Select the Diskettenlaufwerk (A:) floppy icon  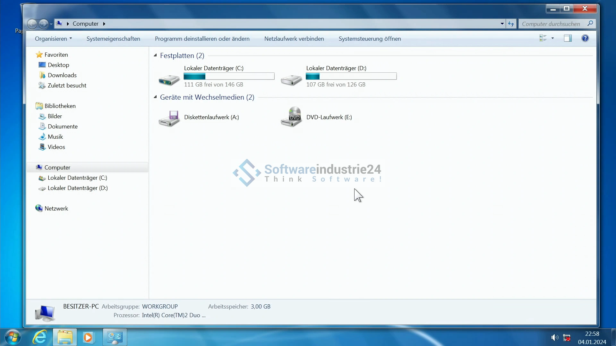tap(169, 118)
